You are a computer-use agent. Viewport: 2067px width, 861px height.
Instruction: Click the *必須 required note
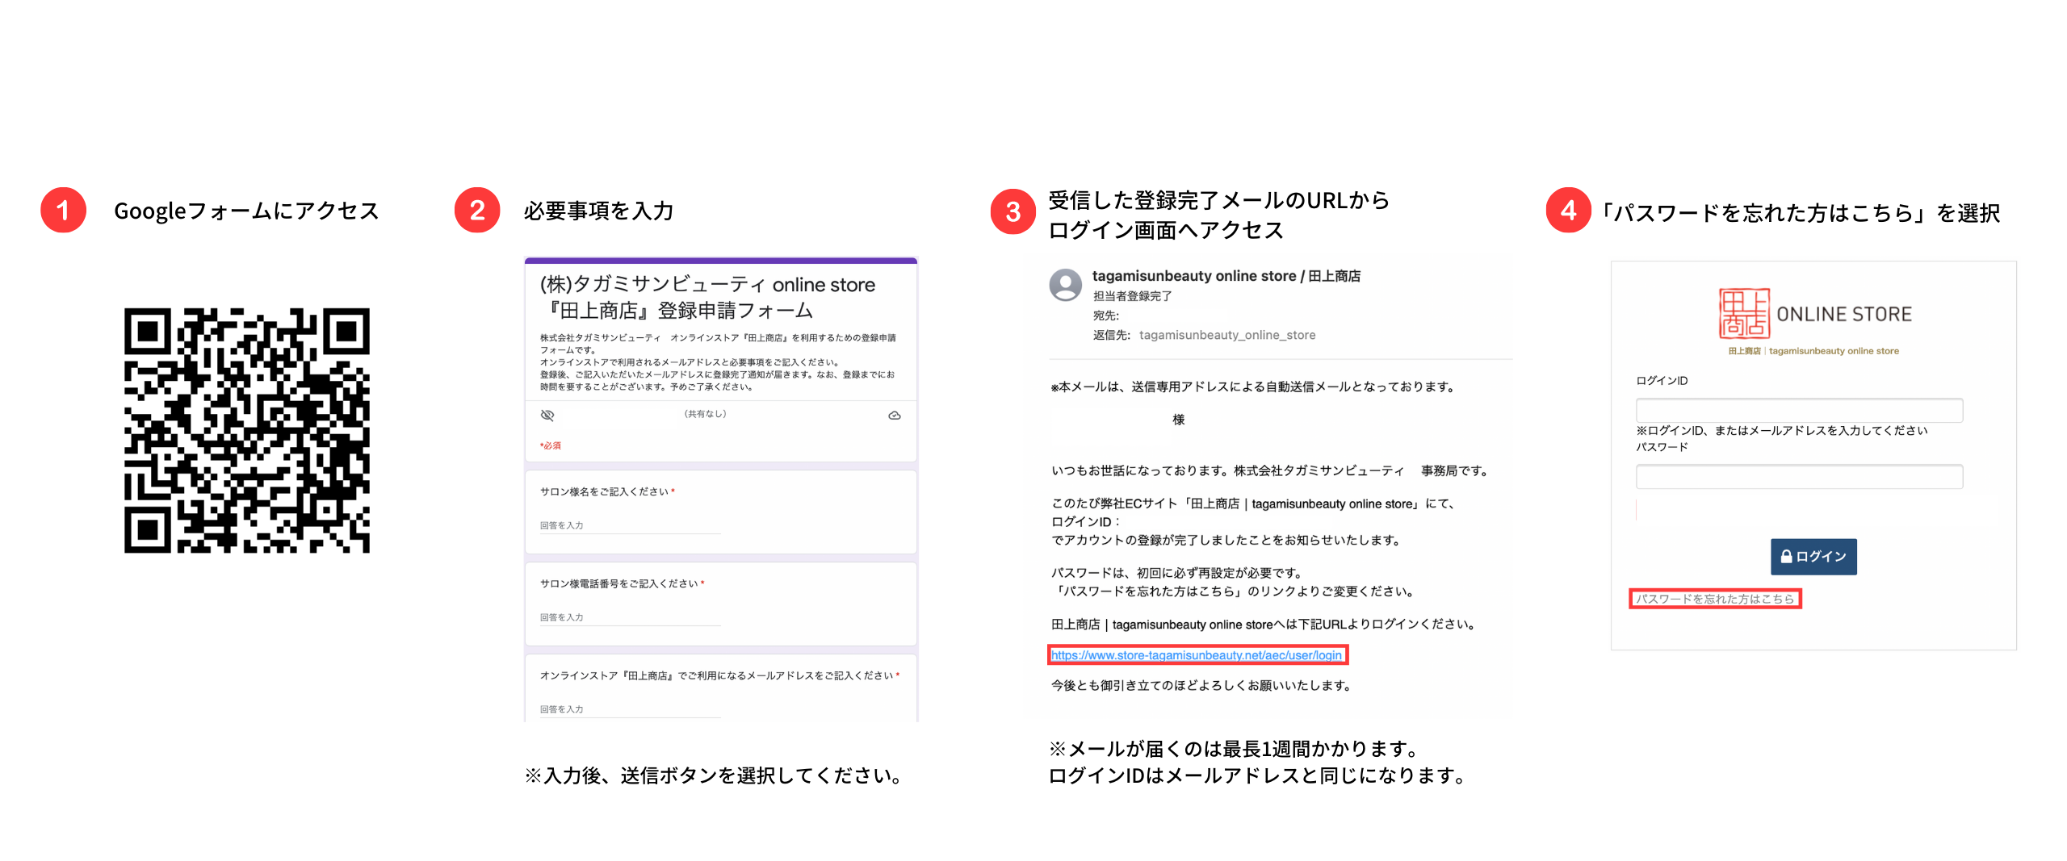tap(551, 445)
